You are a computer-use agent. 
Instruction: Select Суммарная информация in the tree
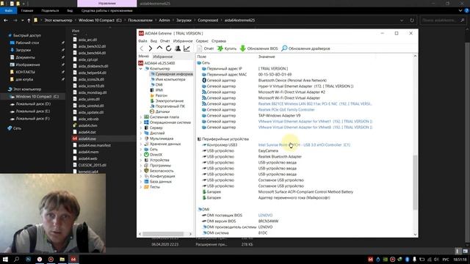171,74
